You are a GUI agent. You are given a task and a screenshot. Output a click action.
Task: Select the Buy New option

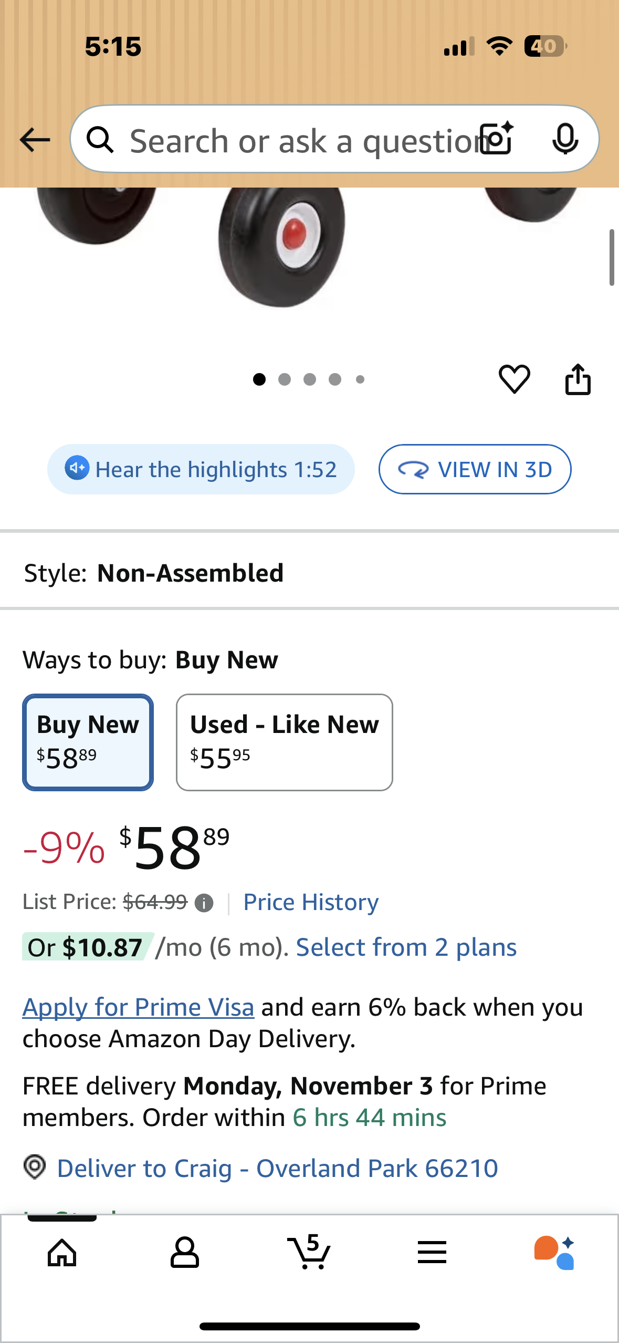point(88,742)
